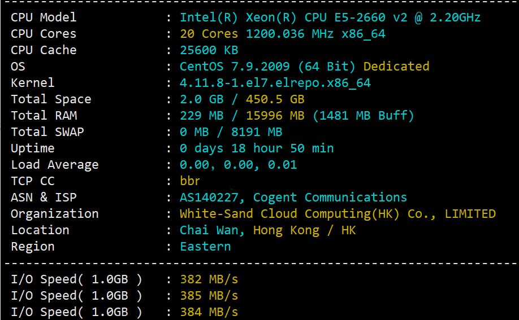The height and width of the screenshot is (320, 519).
Task: Select the load average numbers 0.00, 0.00, 0.01
Action: coord(239,165)
